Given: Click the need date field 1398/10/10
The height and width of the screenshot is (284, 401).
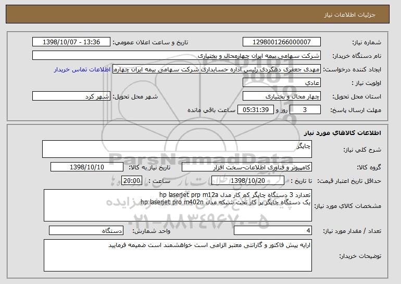Looking at the screenshot, I should tap(87, 167).
